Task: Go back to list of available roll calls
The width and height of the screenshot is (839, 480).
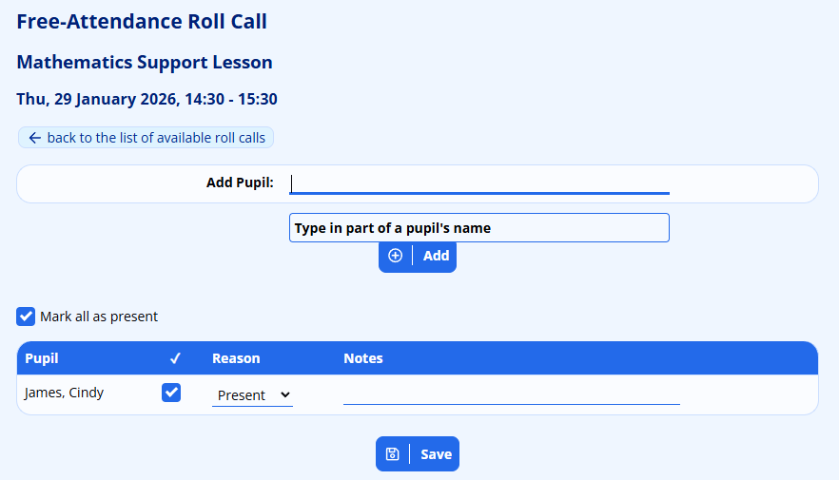Action: coord(156,138)
